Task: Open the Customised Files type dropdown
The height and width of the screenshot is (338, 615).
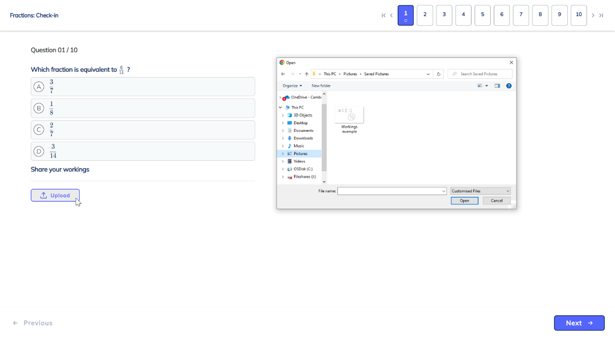Action: point(480,191)
